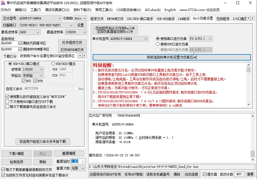Click the custom command field containing @STCISP#
The width and height of the screenshot is (257, 179).
(48, 88)
